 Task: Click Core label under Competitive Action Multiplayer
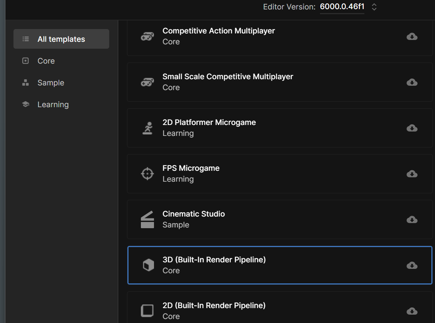171,42
